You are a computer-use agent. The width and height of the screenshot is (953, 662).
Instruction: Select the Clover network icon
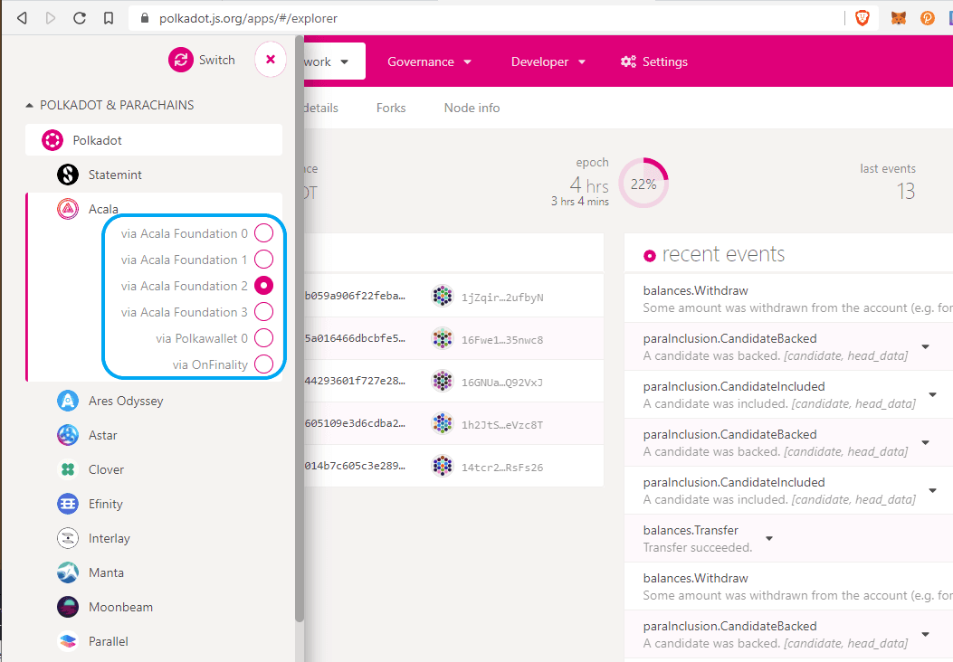pos(68,469)
